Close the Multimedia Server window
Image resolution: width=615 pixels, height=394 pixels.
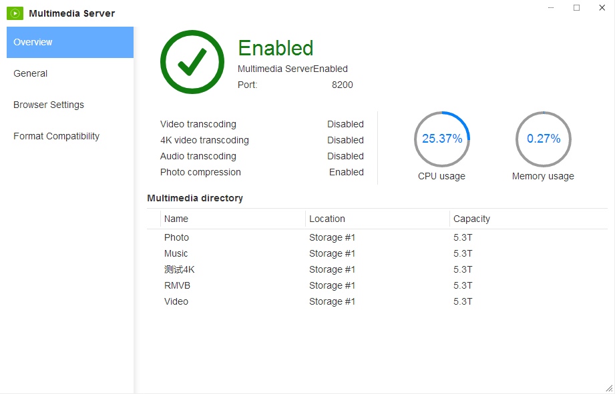click(x=602, y=8)
